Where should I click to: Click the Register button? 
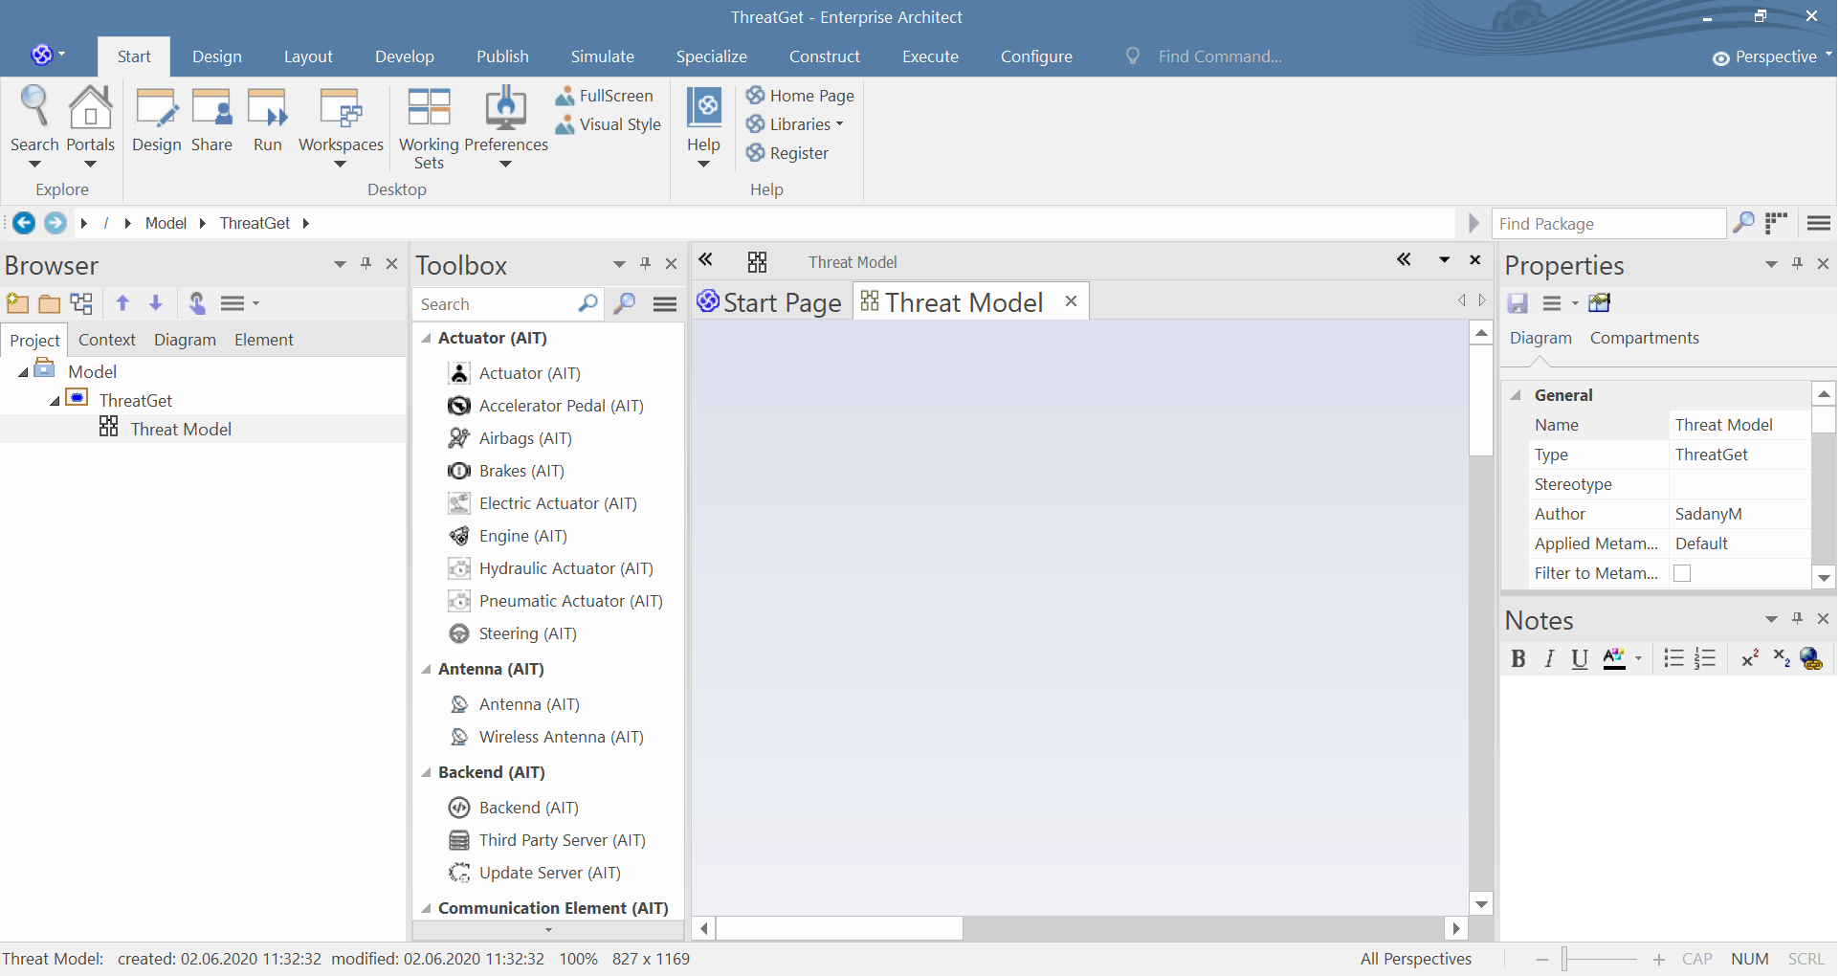[x=787, y=153]
